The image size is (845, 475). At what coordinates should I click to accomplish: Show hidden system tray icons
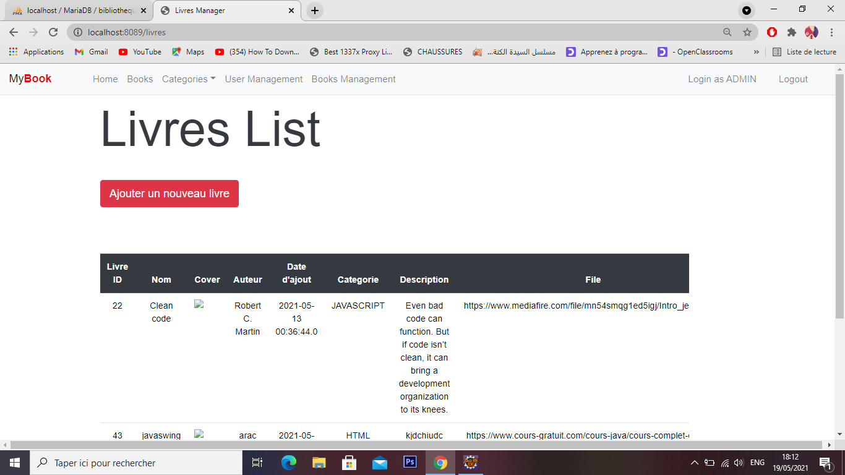[694, 462]
